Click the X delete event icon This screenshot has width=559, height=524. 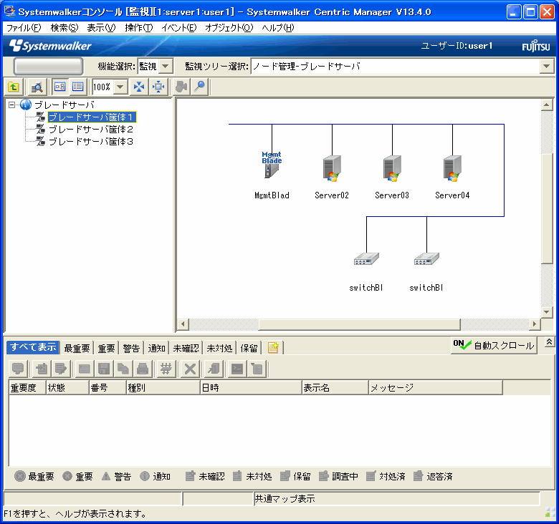pyautogui.click(x=190, y=369)
